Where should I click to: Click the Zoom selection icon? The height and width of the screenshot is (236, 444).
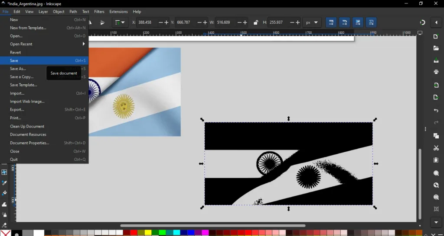(436, 173)
